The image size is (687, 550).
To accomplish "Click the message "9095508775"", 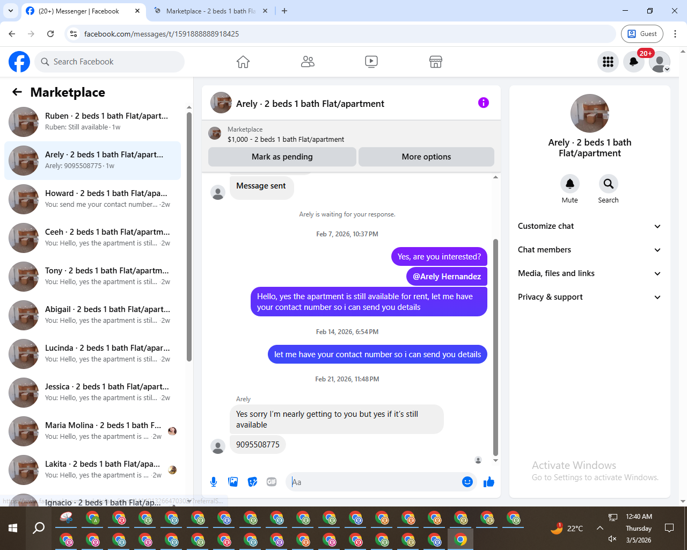I will pyautogui.click(x=258, y=445).
